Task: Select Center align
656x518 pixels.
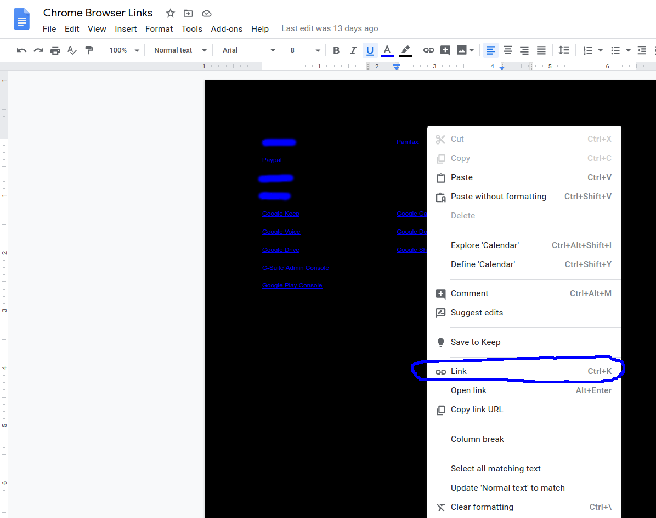Action: [507, 50]
